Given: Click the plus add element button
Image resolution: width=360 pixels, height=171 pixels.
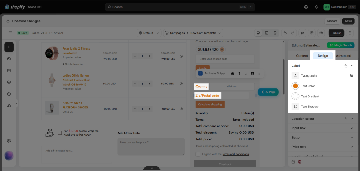Looking at the screenshot, I should (x=9, y=47).
